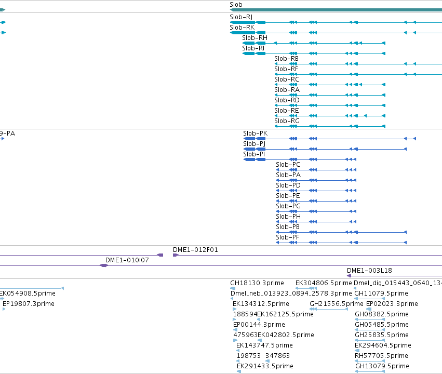Viewport: 442px width, 374px height.
Task: Select the Slob-PG protein label
Action: tap(288, 206)
